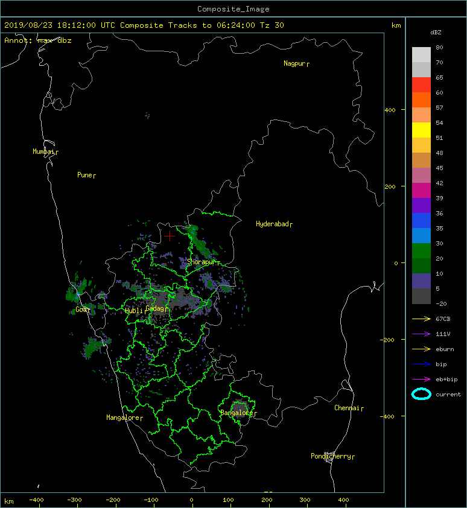The width and height of the screenshot is (467, 508).
Task: Click the 'km' unit label at top right
Action: [x=396, y=25]
